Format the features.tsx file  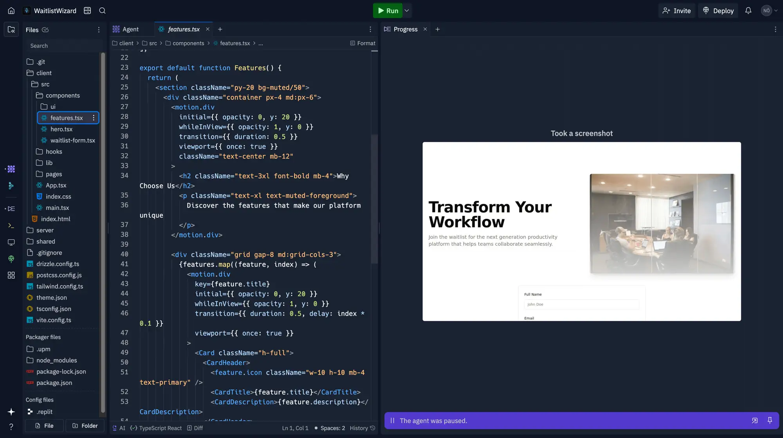363,43
